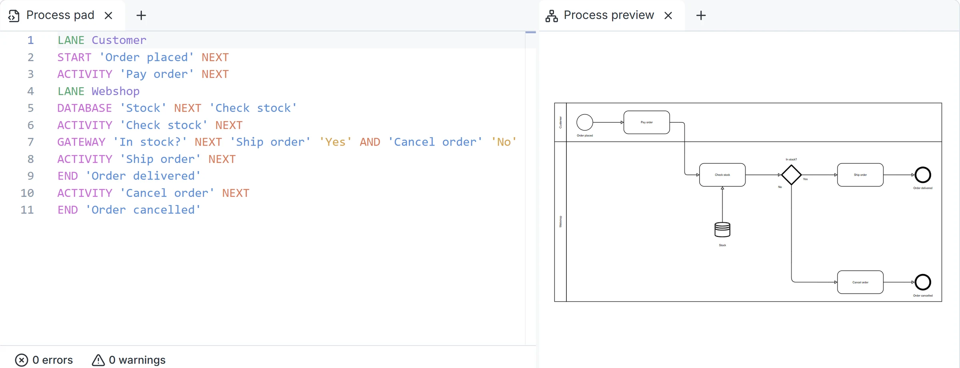Screen dimensions: 960x368
Task: Click the DATABASE keyword on line 5
Action: 84,108
